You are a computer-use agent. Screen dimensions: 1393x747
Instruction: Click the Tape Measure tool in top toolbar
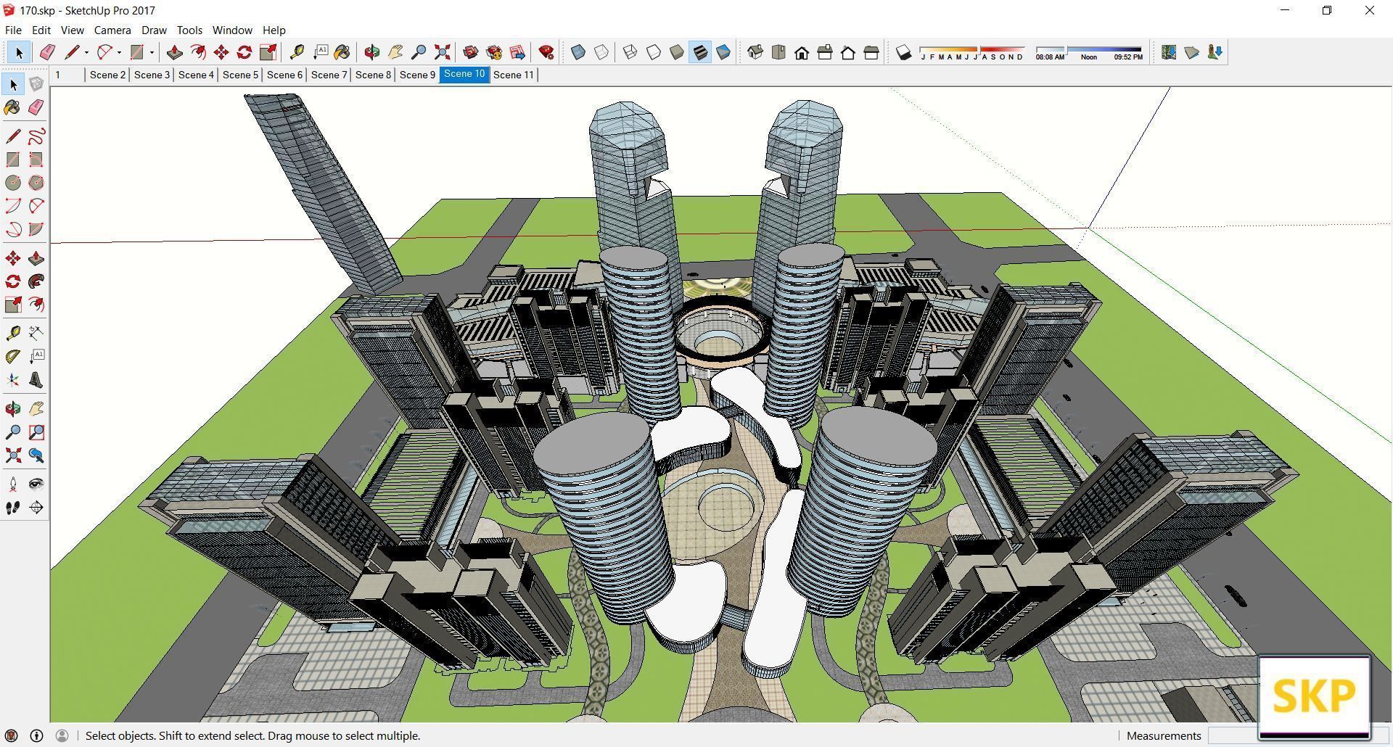pyautogui.click(x=296, y=52)
